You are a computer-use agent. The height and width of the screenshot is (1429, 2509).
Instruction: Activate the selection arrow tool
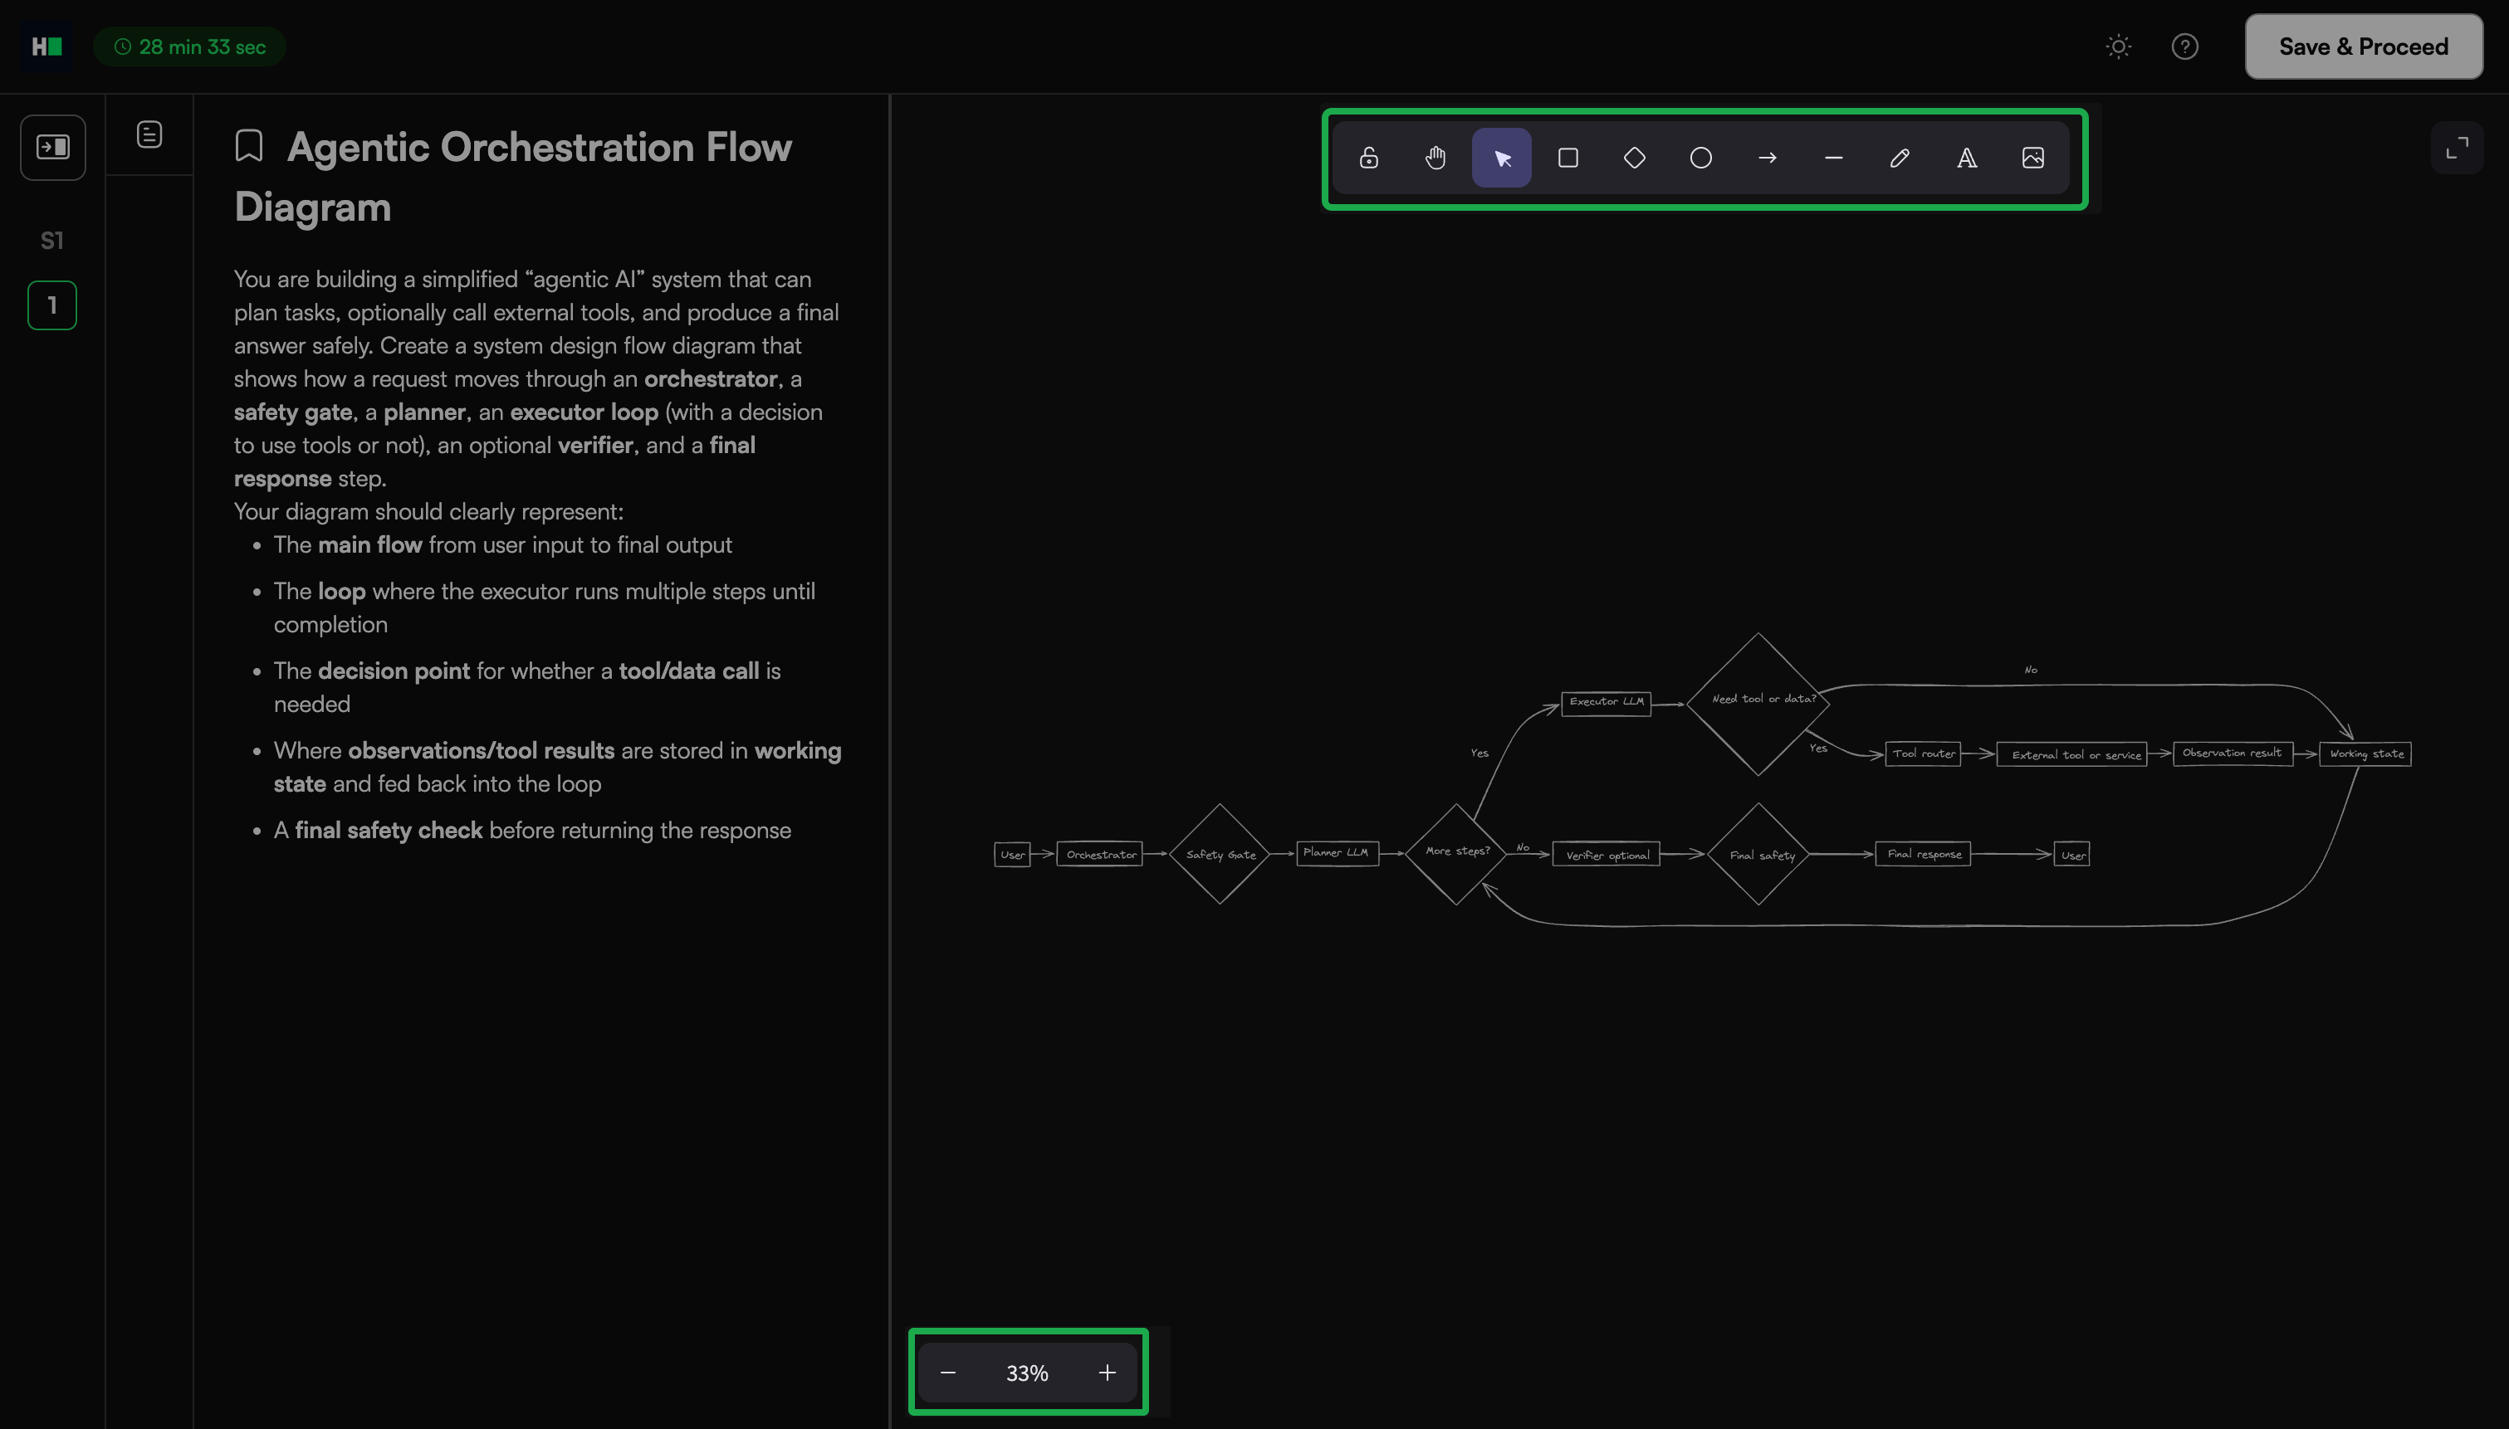[x=1501, y=158]
